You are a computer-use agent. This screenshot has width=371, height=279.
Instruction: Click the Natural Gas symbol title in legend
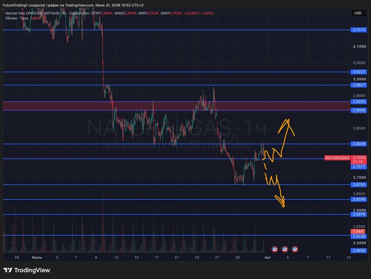[x=32, y=13]
